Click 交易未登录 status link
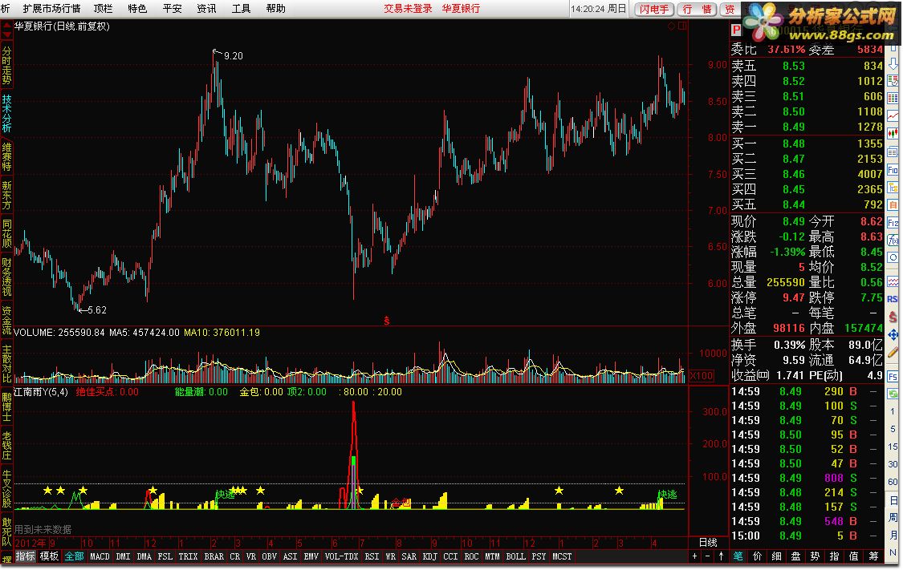The image size is (903, 570). click(408, 9)
